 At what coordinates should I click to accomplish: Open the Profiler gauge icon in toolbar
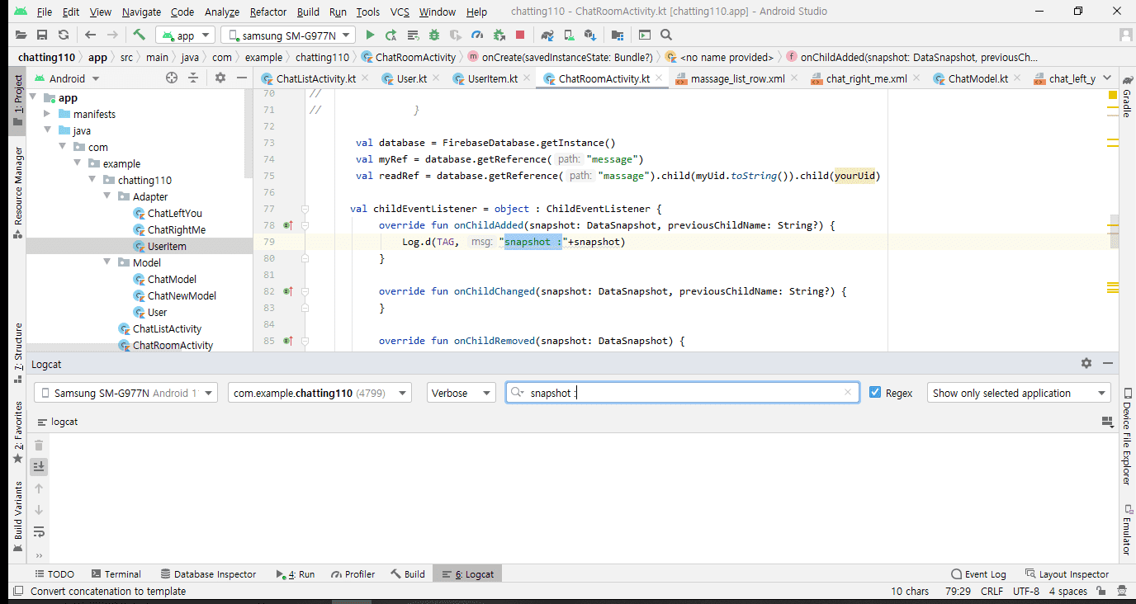[476, 35]
